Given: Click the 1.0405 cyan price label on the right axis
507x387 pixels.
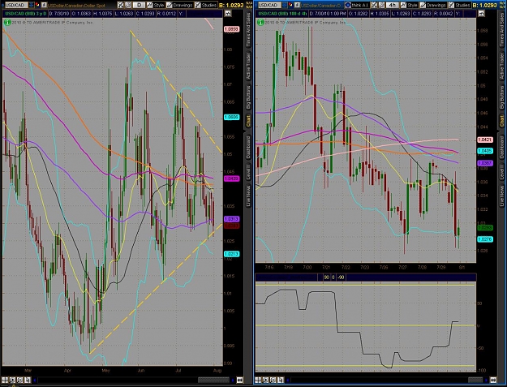Looking at the screenshot, I should tap(485, 151).
